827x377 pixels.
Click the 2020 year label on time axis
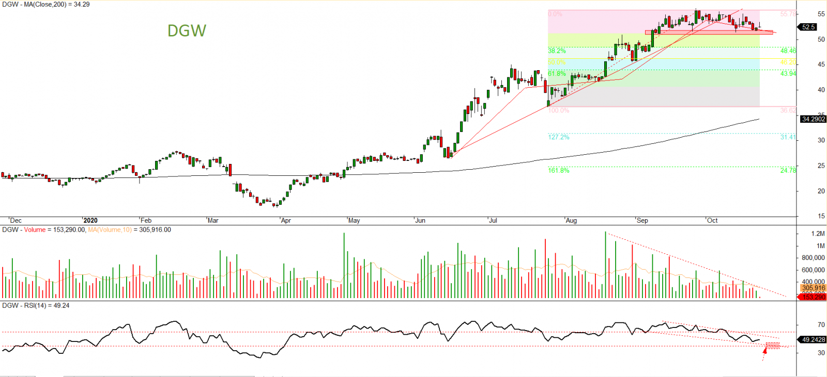pos(90,221)
